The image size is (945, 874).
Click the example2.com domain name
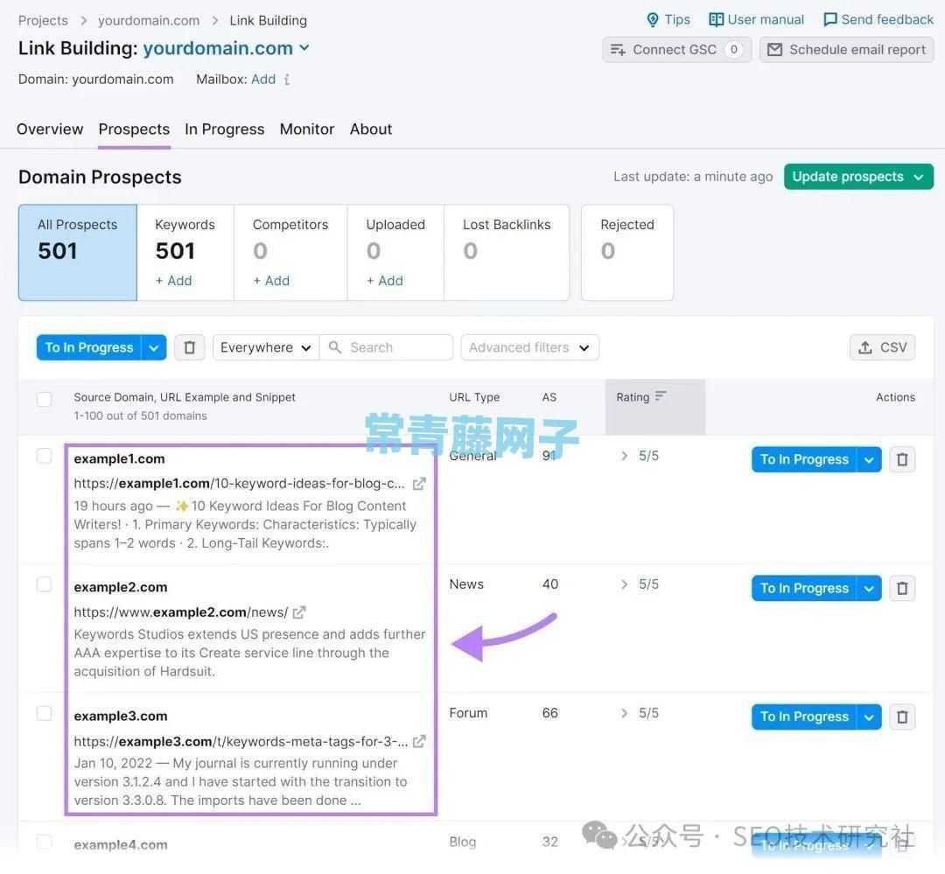(x=121, y=588)
